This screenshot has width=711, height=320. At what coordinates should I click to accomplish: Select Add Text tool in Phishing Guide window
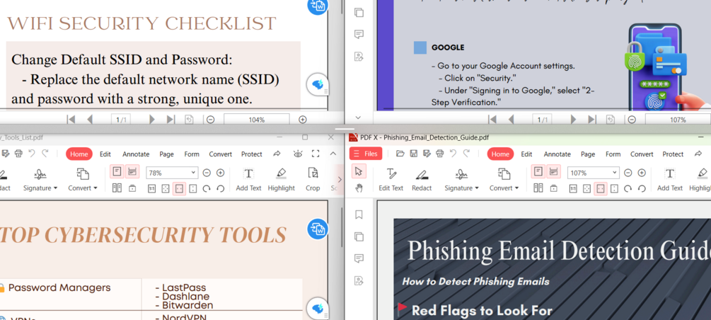(x=670, y=179)
